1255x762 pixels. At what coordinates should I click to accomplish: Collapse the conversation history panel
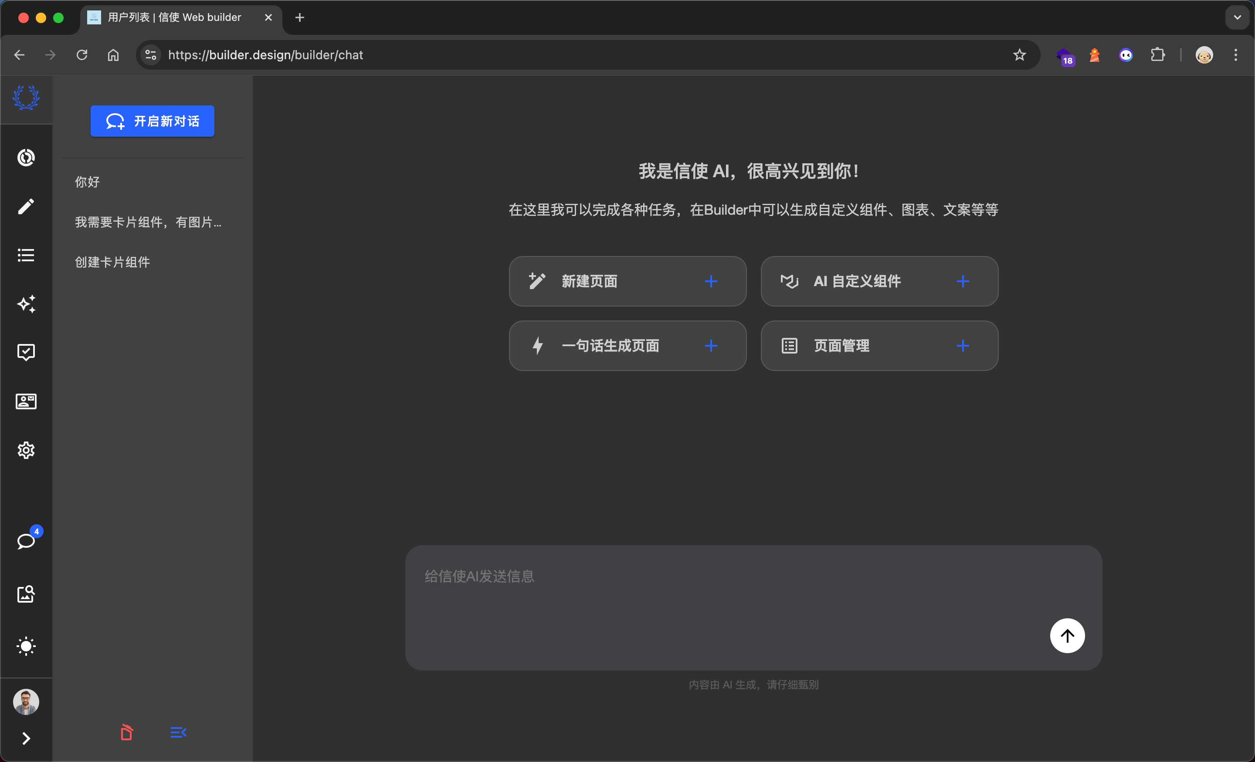tap(178, 732)
